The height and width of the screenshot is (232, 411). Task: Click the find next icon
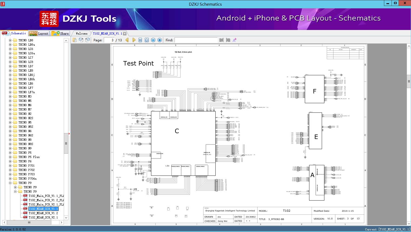pos(228,40)
